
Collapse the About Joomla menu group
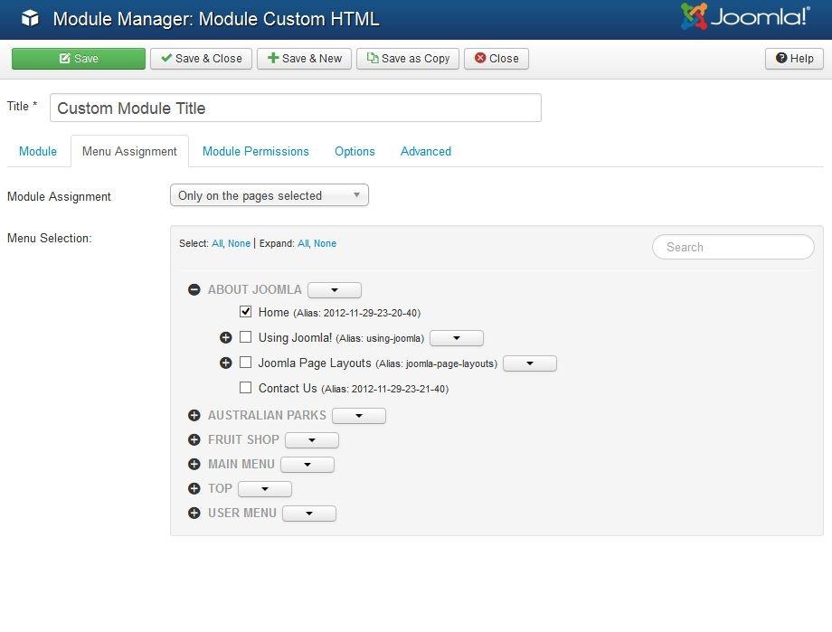194,289
